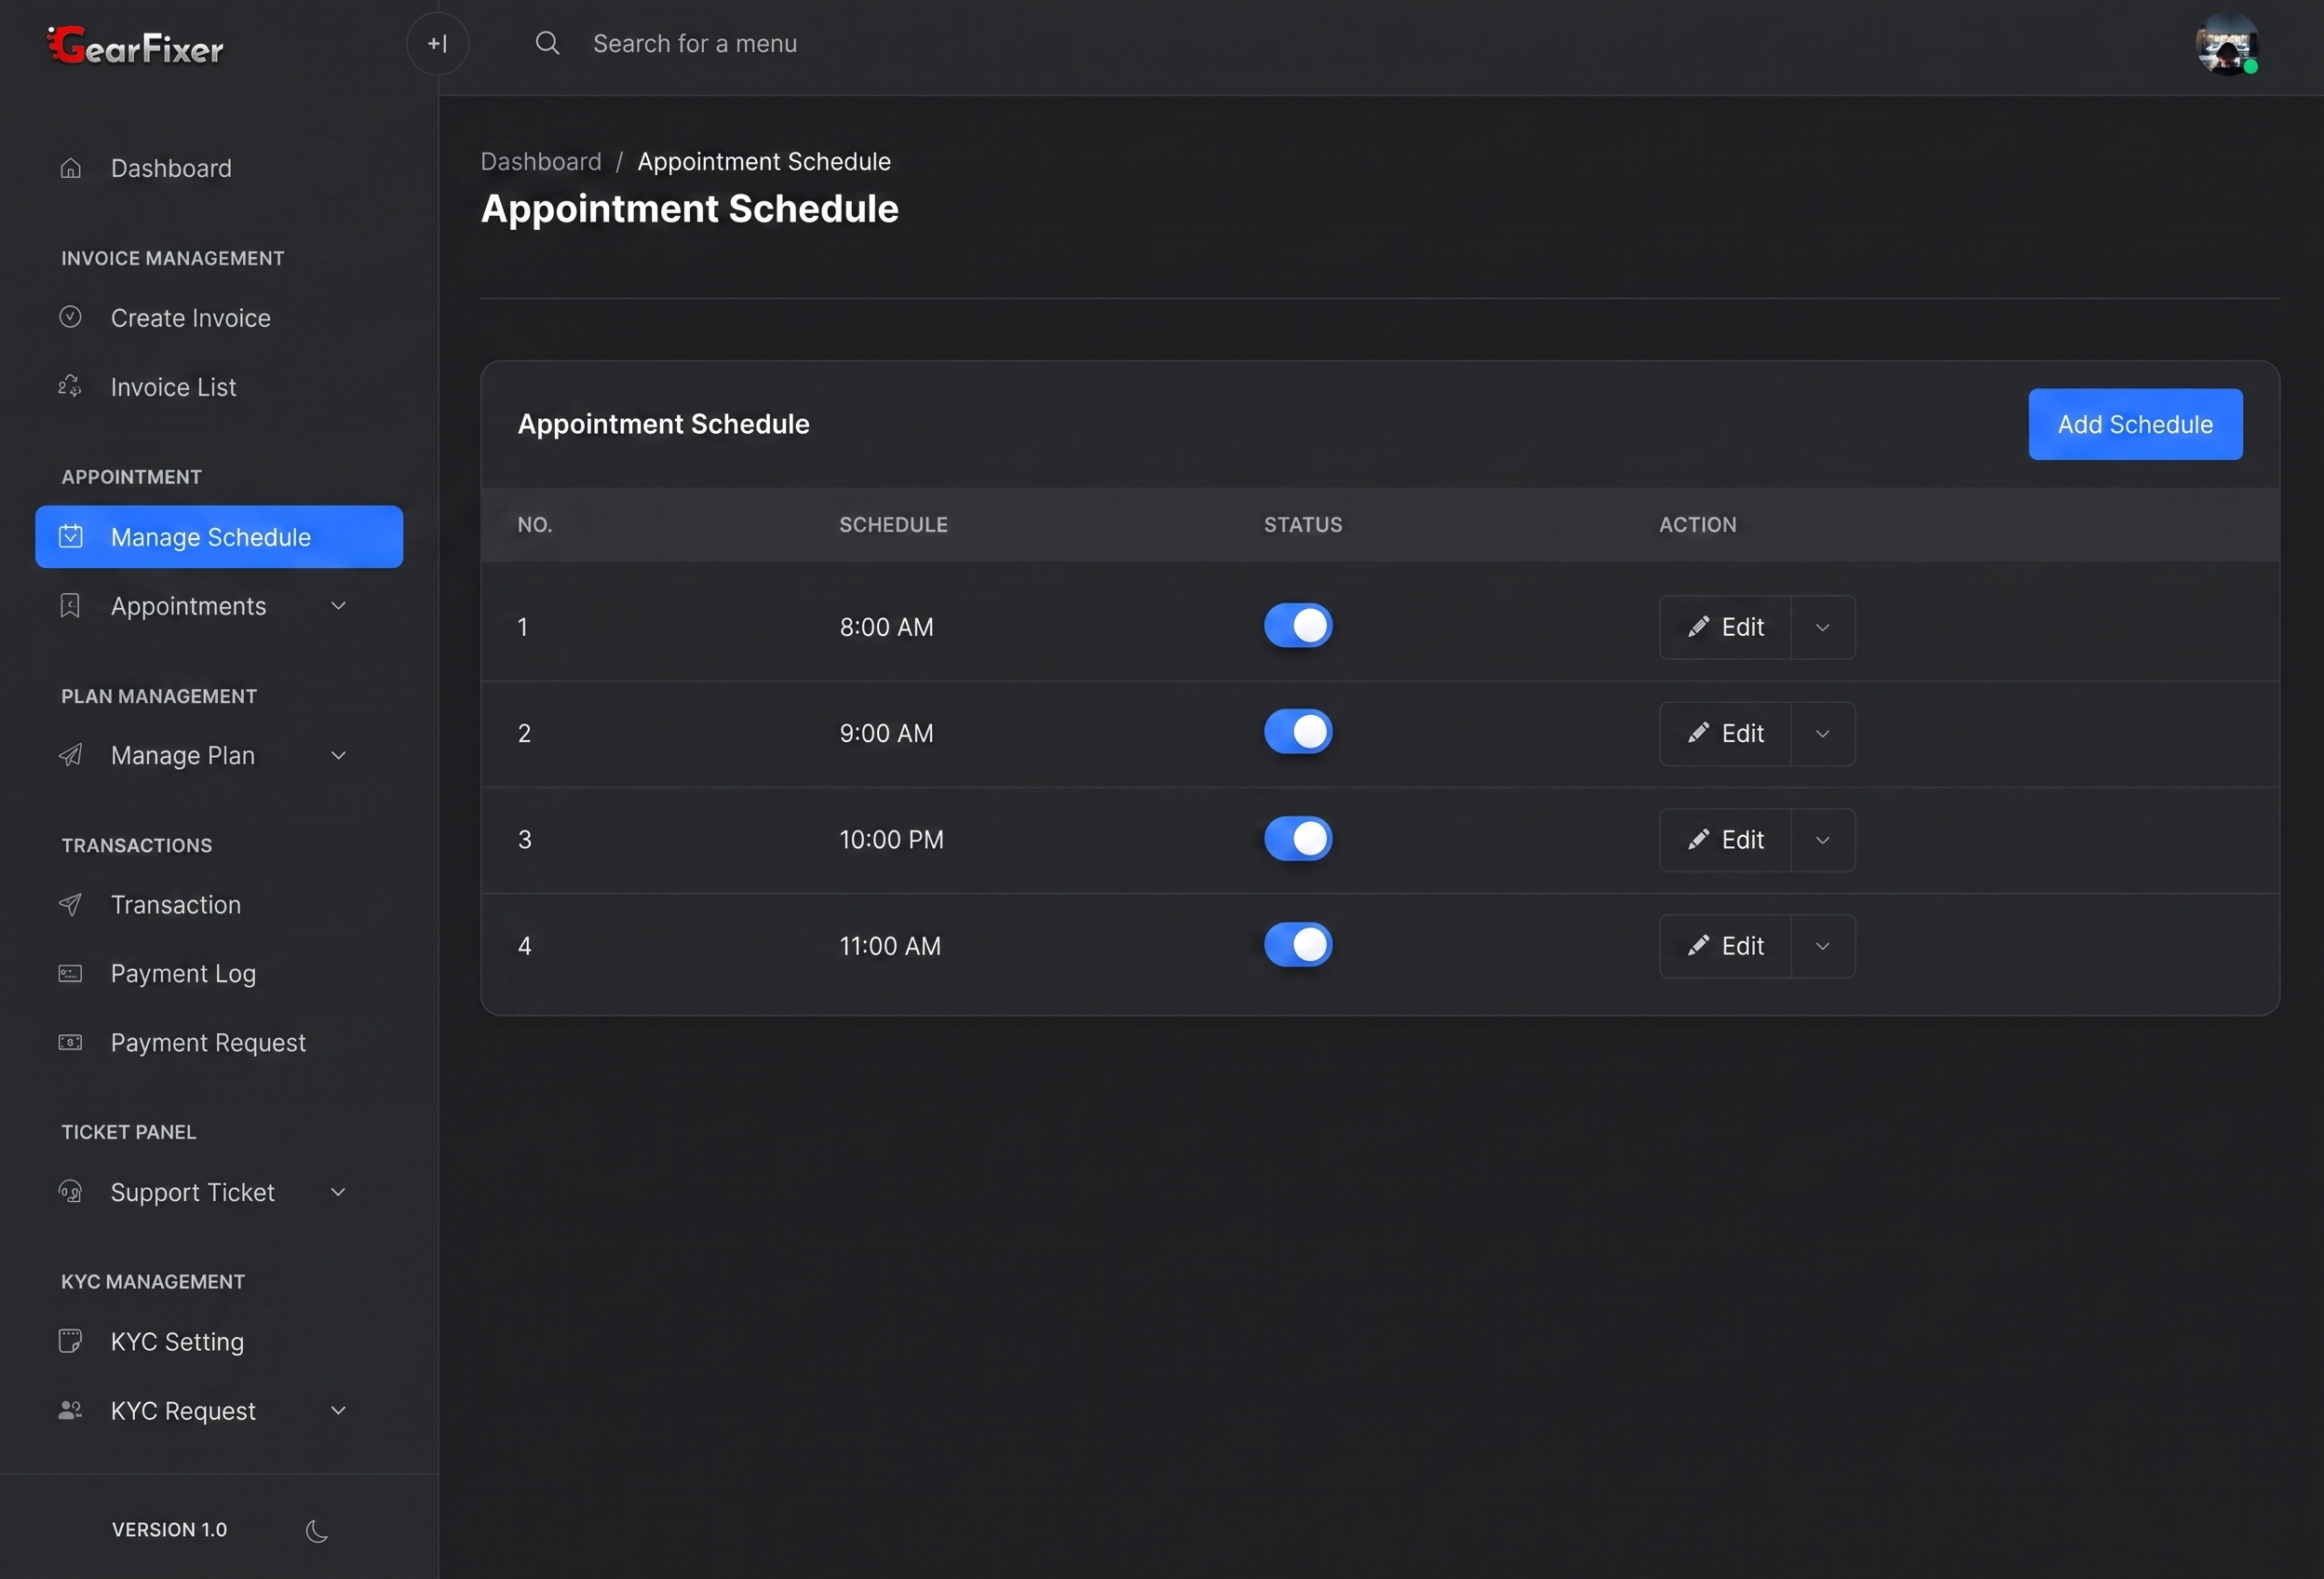Open action dropdown for 9:00 AM row
Screen dimensions: 2324x1579
[1822, 733]
